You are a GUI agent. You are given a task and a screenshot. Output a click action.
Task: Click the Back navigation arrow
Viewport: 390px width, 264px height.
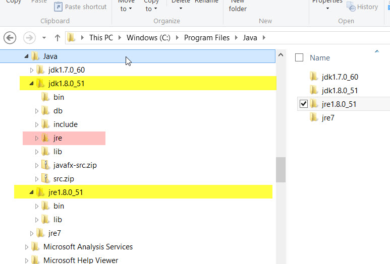pos(10,38)
